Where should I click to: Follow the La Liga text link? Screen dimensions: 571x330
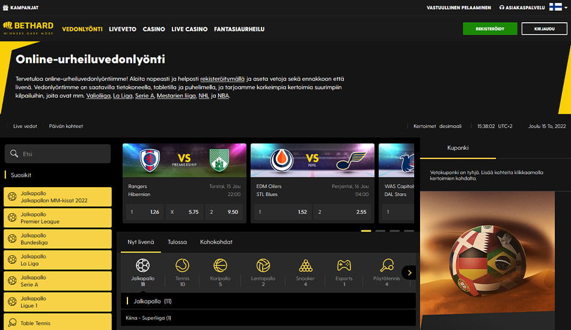coord(123,96)
